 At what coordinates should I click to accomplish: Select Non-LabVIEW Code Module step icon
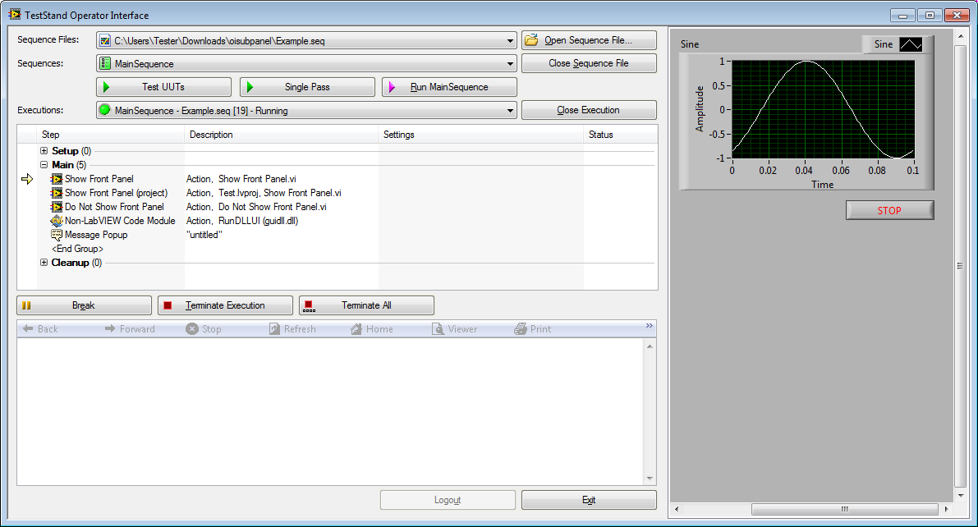[x=57, y=221]
